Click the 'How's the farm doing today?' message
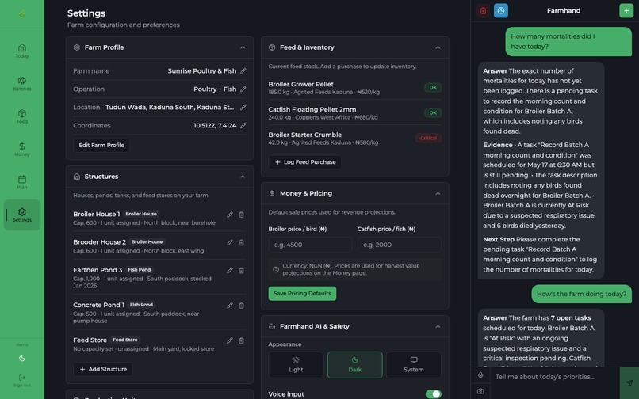This screenshot has height=399, width=639. coord(582,294)
